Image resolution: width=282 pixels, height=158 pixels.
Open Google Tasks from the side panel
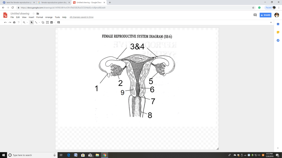278,40
